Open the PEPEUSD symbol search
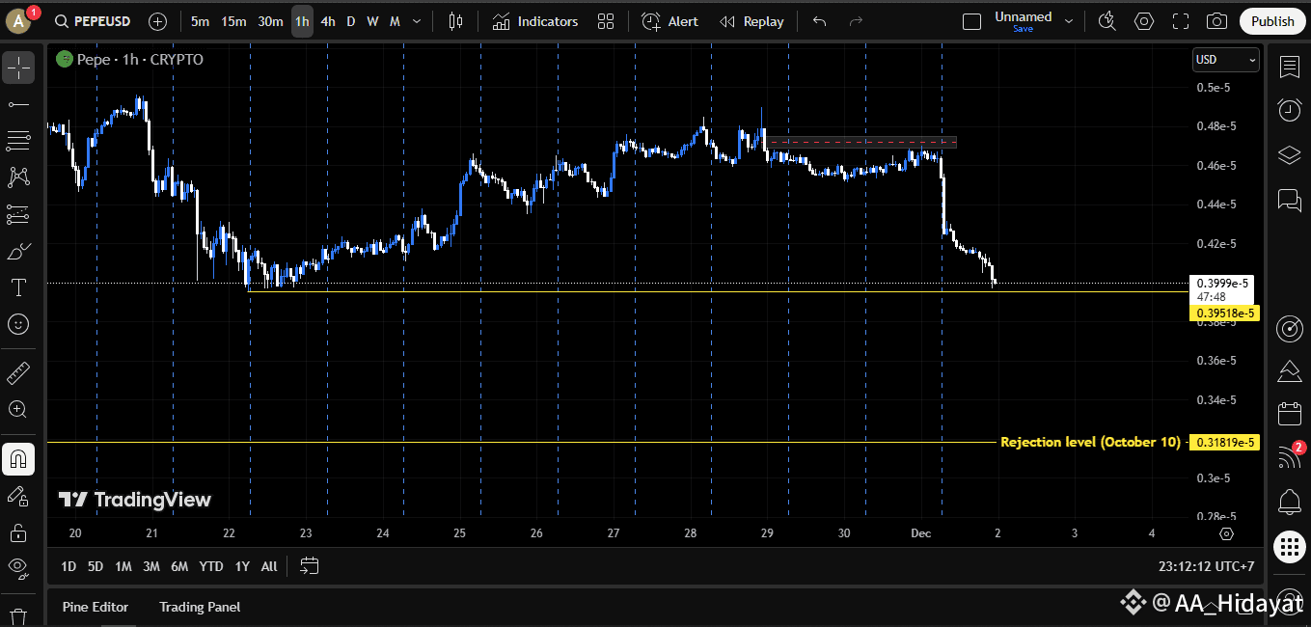 click(x=93, y=21)
